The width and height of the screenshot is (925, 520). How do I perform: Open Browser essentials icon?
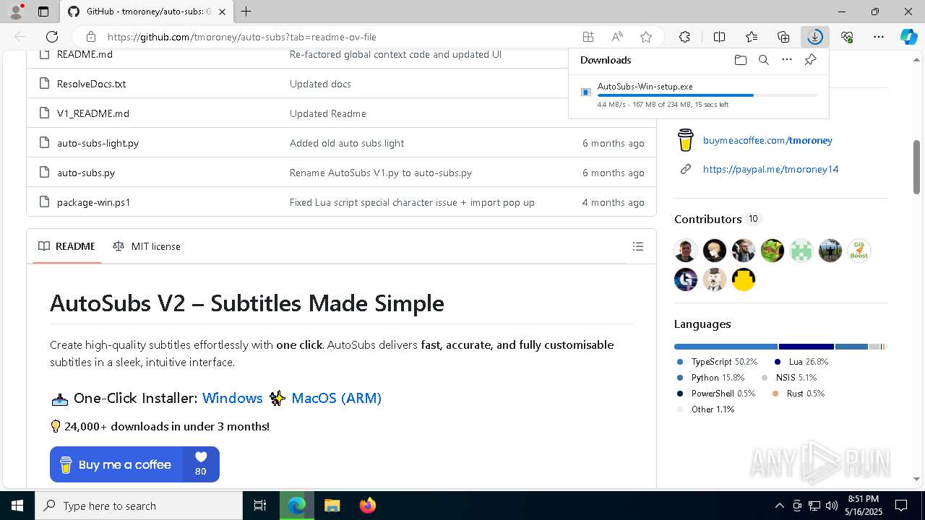pyautogui.click(x=847, y=37)
